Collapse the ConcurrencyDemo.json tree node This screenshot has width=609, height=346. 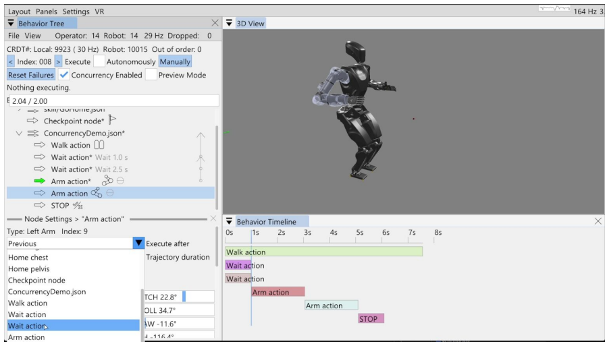pyautogui.click(x=19, y=133)
